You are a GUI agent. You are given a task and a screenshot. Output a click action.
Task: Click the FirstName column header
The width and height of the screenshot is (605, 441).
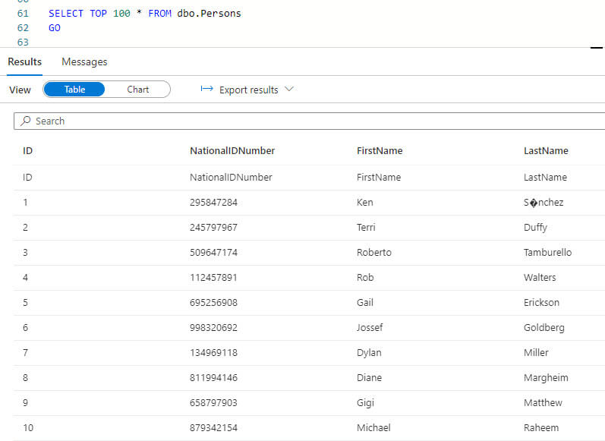coord(380,151)
